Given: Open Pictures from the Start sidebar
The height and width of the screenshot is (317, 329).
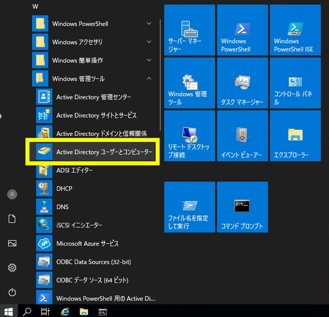Looking at the screenshot, I should [12, 243].
